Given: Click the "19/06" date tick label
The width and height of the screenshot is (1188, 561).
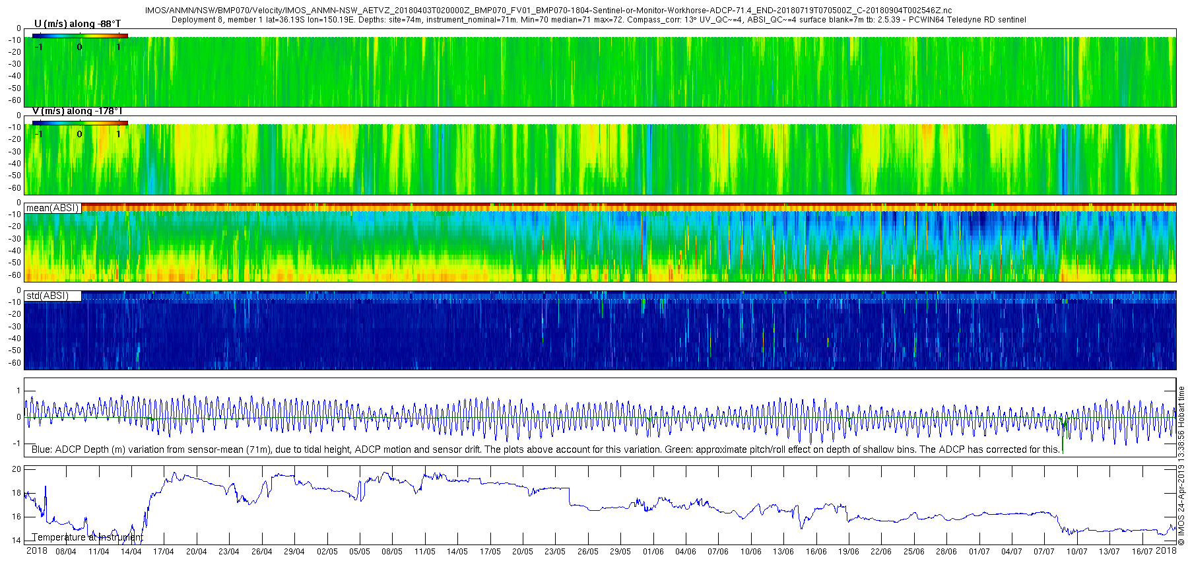Looking at the screenshot, I should (x=849, y=552).
